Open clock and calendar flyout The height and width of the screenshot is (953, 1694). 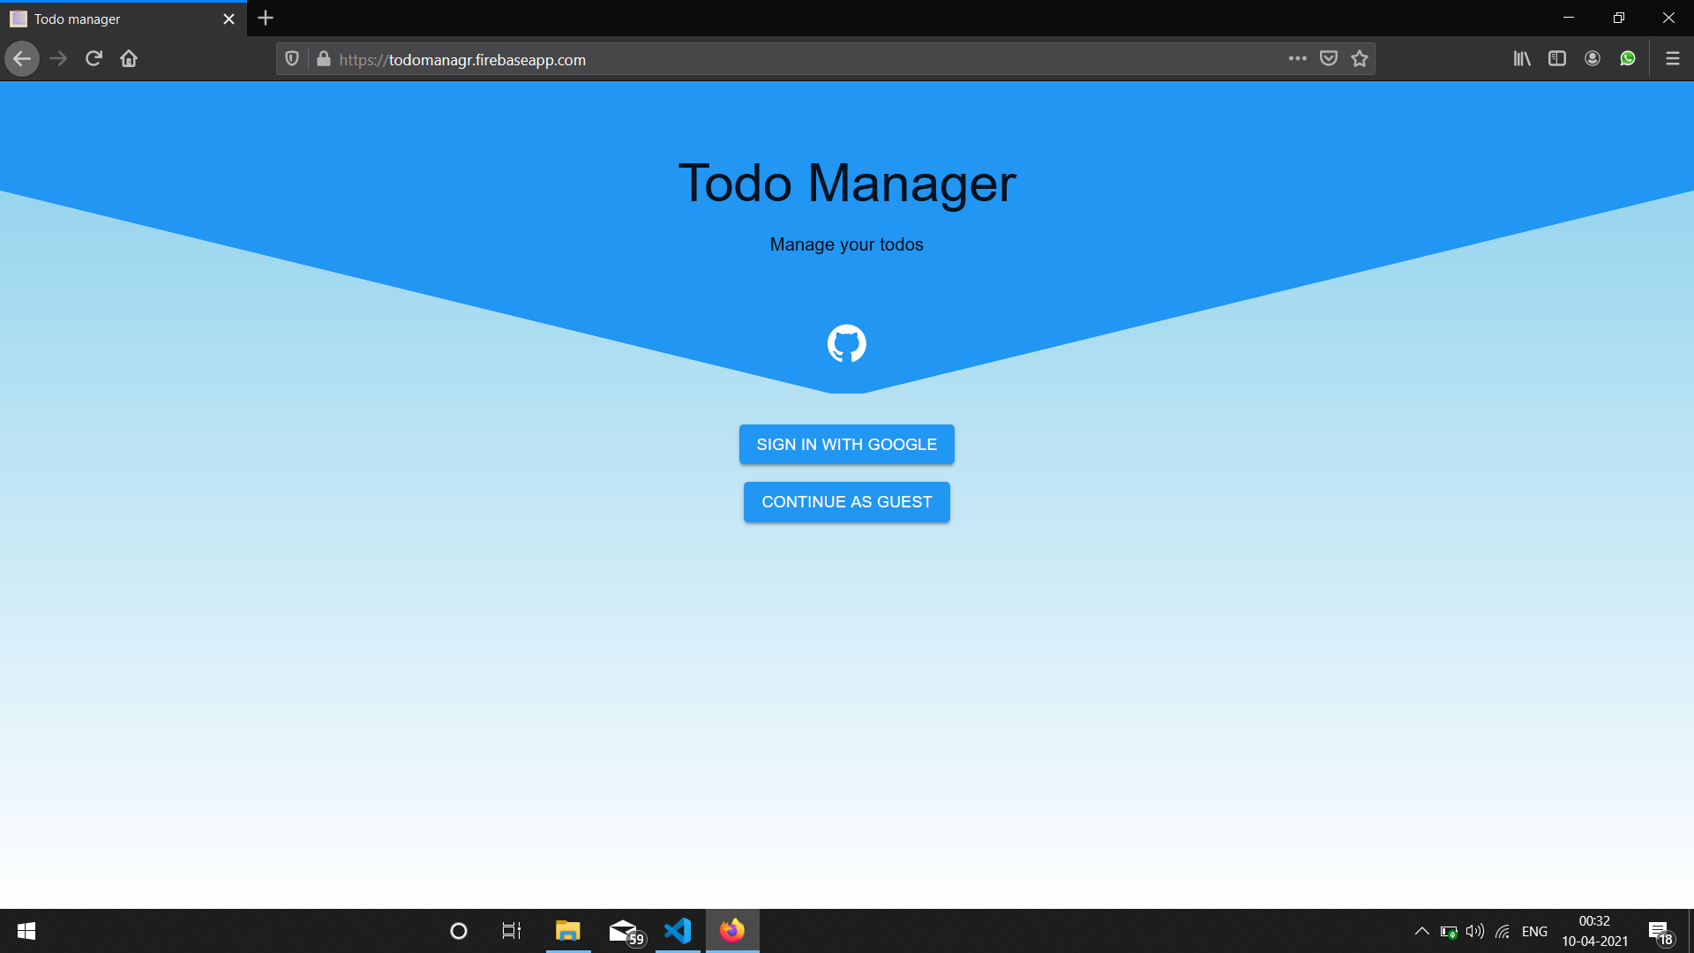[1594, 931]
